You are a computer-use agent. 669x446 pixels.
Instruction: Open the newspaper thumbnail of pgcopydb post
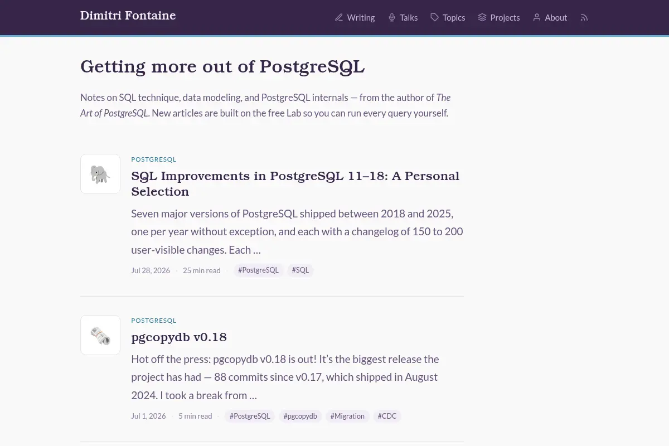100,335
